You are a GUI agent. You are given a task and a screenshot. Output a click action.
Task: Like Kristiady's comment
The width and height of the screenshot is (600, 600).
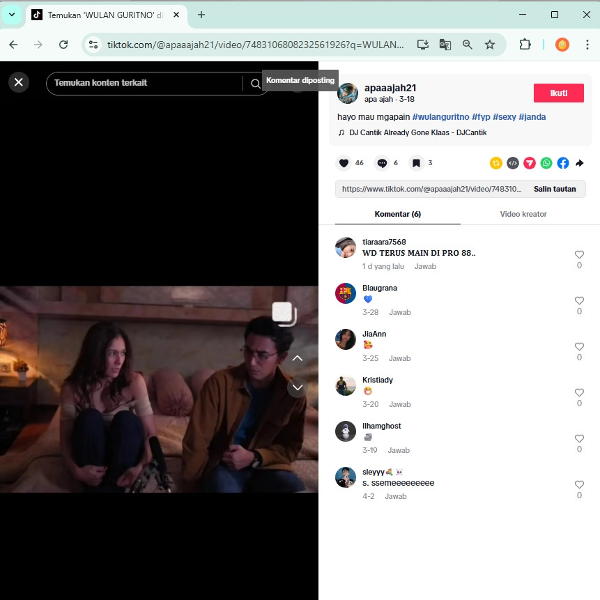click(x=579, y=392)
